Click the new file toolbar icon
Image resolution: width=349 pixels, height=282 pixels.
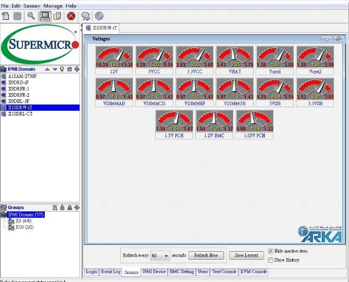click(x=6, y=16)
